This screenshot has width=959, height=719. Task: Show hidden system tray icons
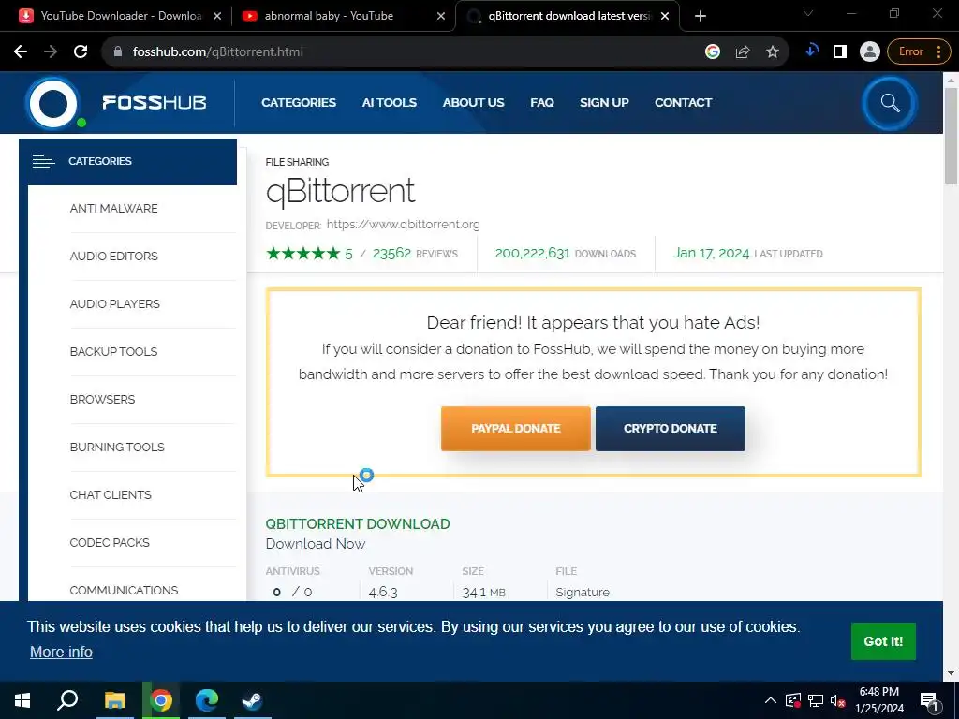coord(771,700)
